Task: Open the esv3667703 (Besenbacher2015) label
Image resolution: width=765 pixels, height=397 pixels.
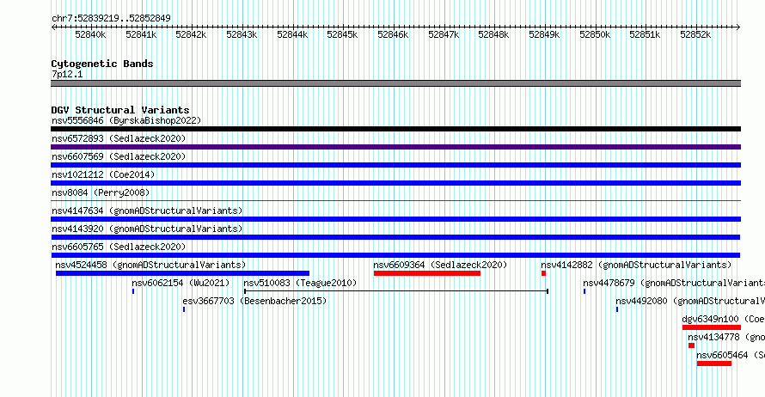Action: click(254, 301)
